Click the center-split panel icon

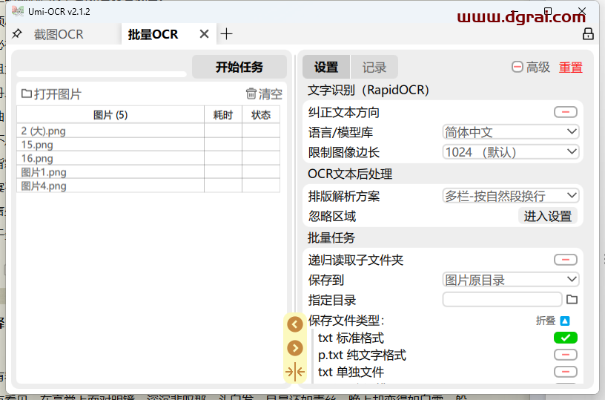point(295,372)
